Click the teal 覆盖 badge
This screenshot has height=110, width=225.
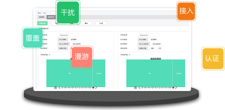coord(33,38)
